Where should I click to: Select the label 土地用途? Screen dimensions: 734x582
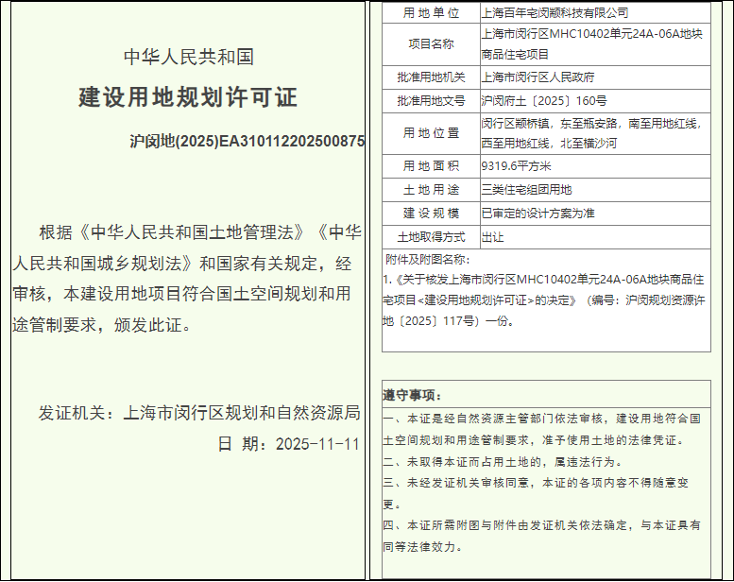tap(431, 190)
